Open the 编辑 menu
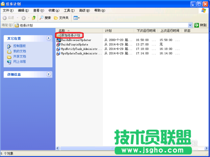210x157 pixels. (x=24, y=10)
